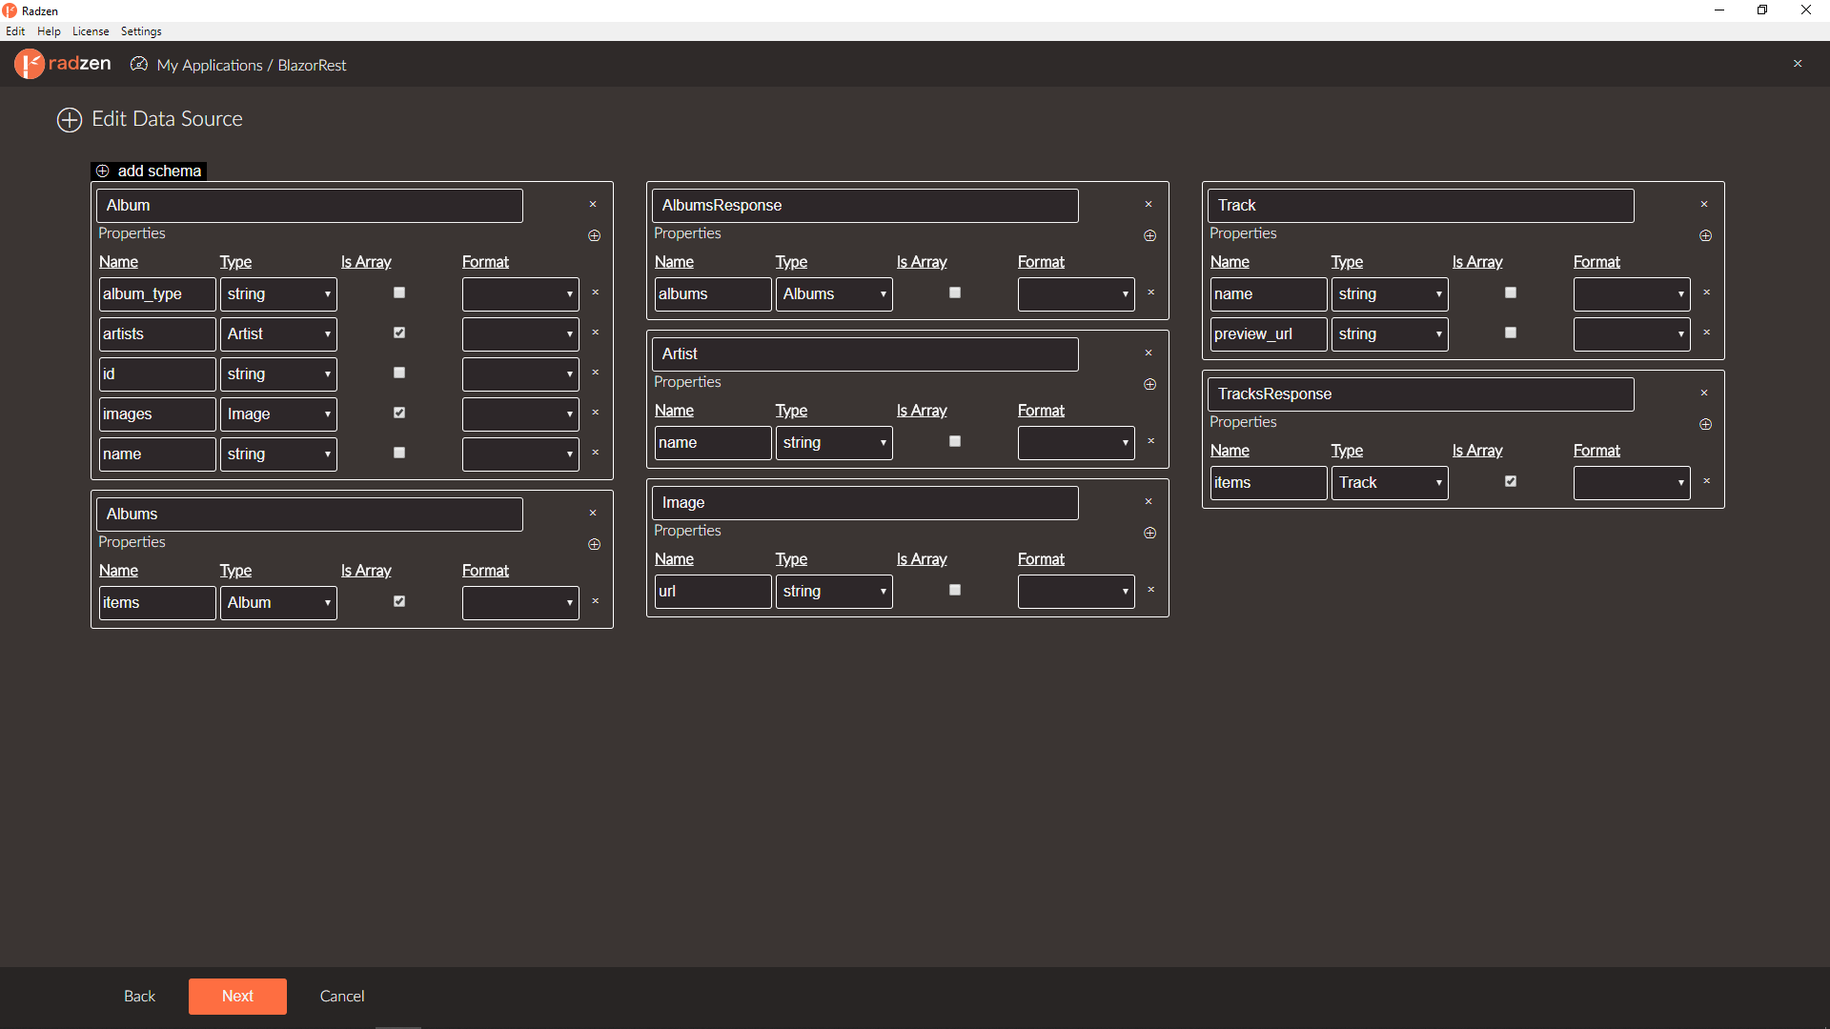This screenshot has width=1830, height=1029.
Task: Remove the Album schema with its x icon
Action: tap(593, 205)
